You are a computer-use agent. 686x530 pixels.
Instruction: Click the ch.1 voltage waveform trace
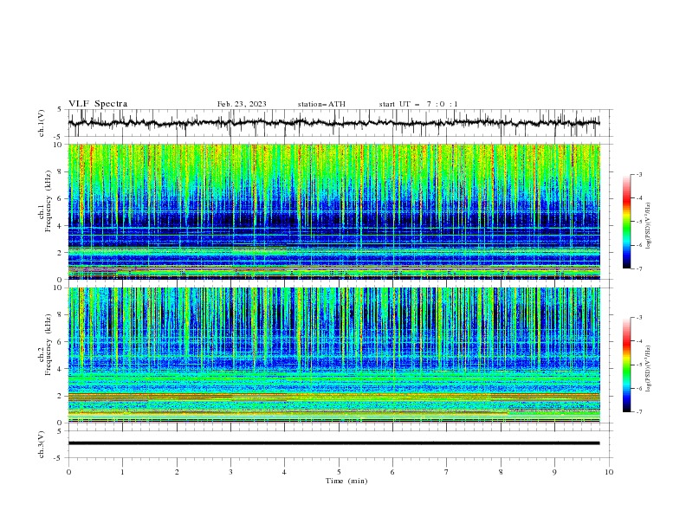(x=333, y=123)
